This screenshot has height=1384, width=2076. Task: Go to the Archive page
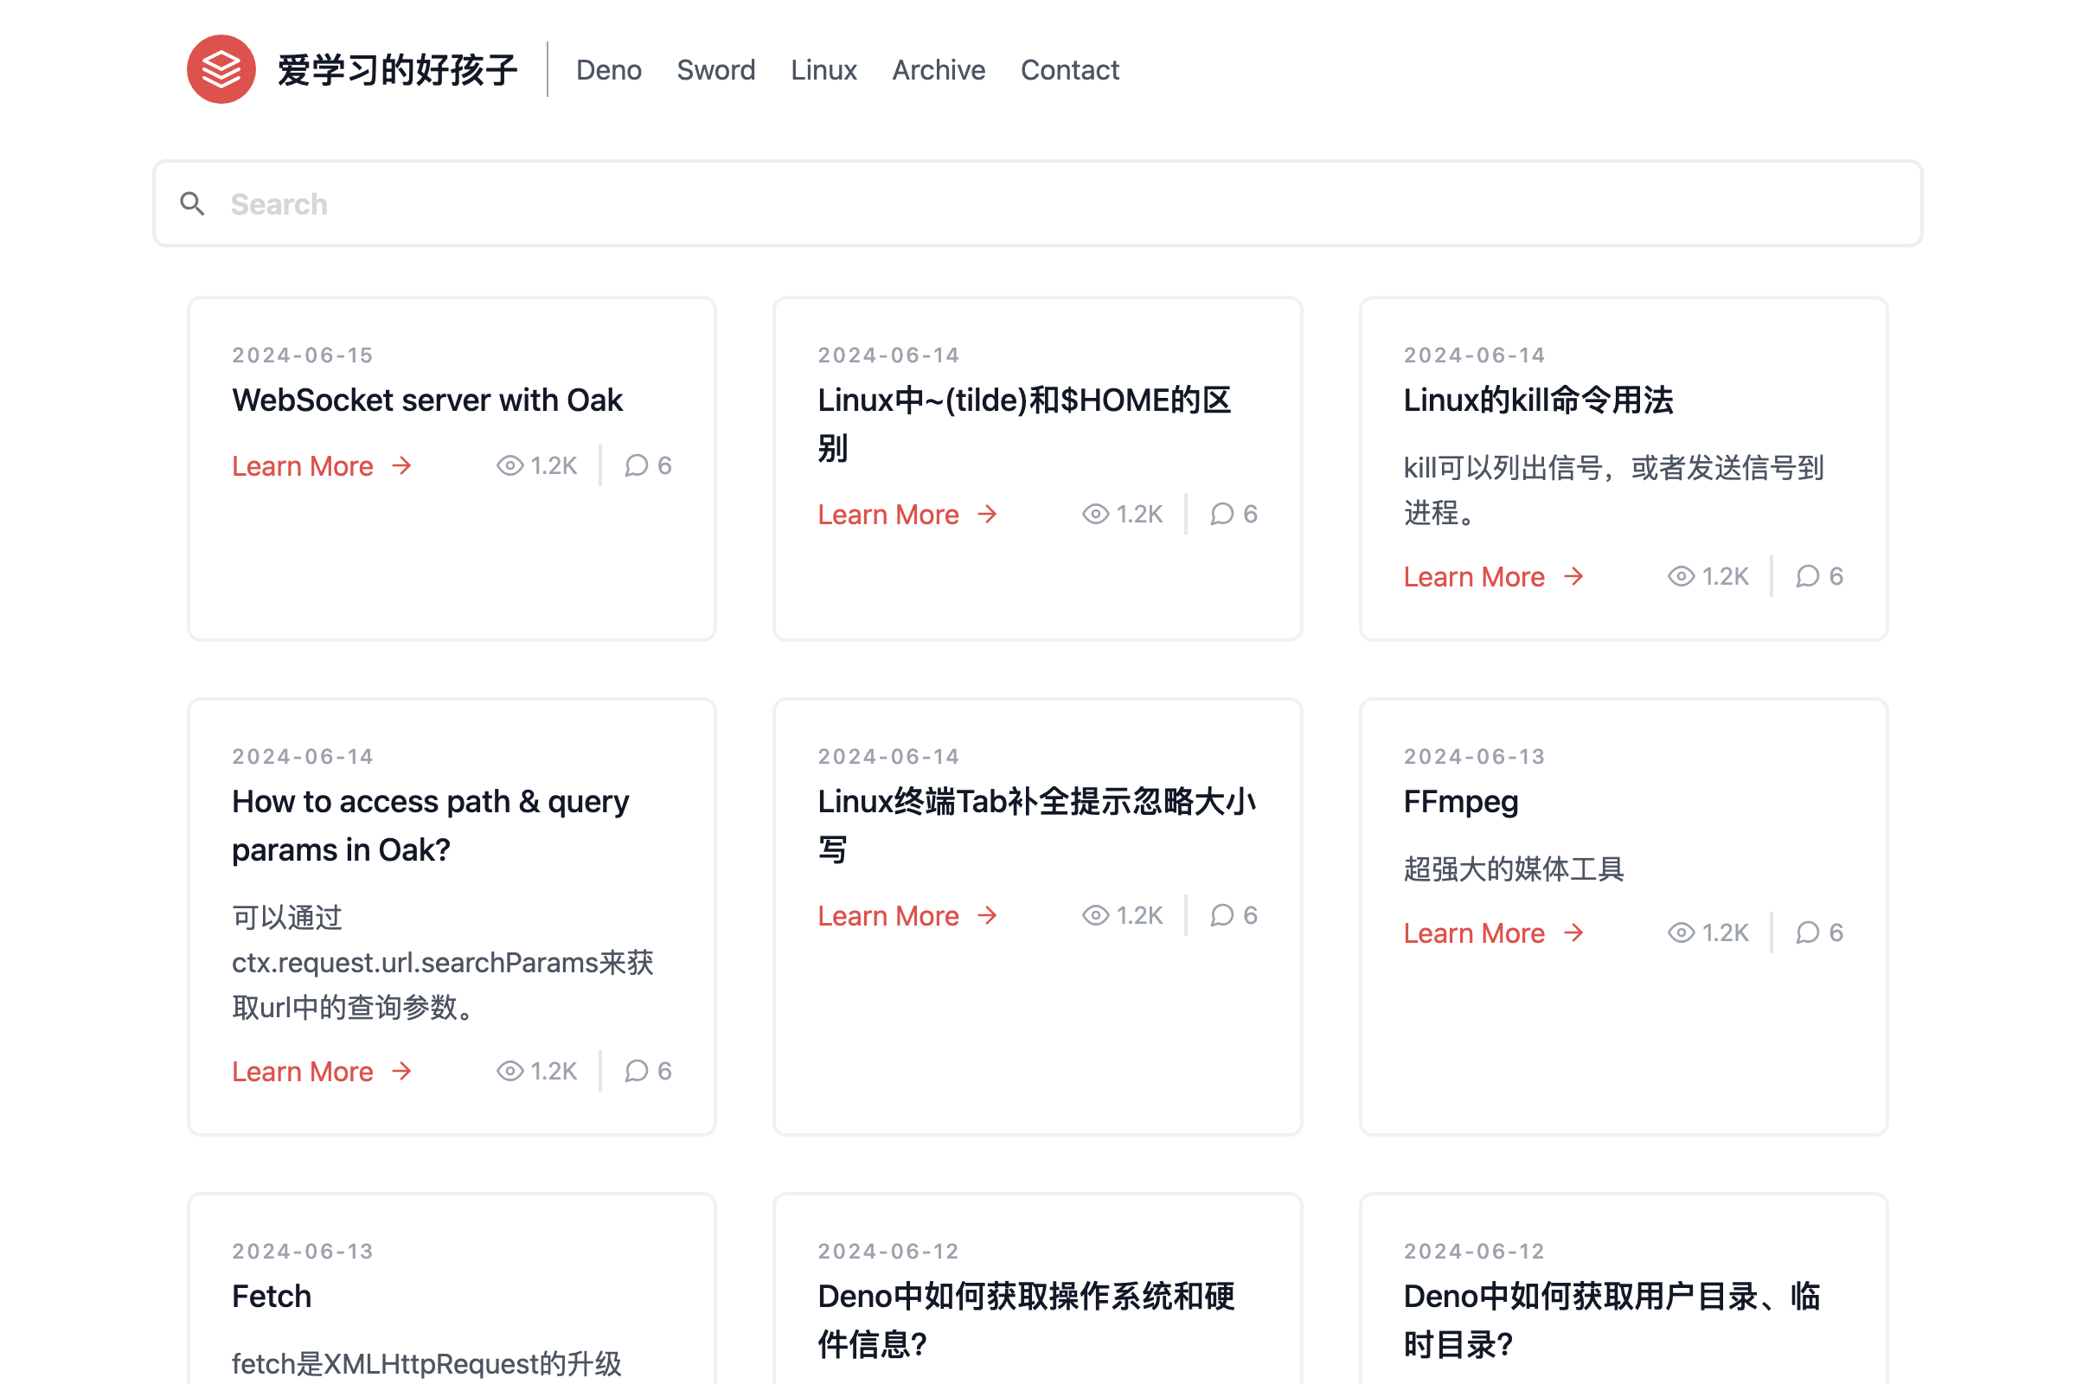point(939,70)
